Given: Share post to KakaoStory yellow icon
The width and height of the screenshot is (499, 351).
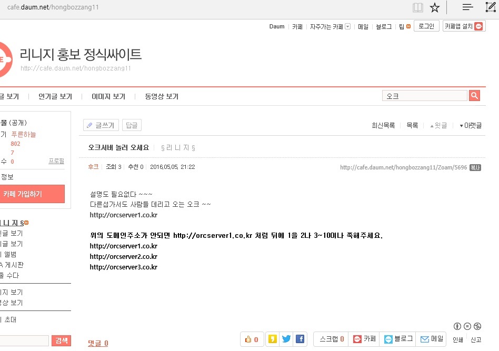Looking at the screenshot, I should 273,339.
